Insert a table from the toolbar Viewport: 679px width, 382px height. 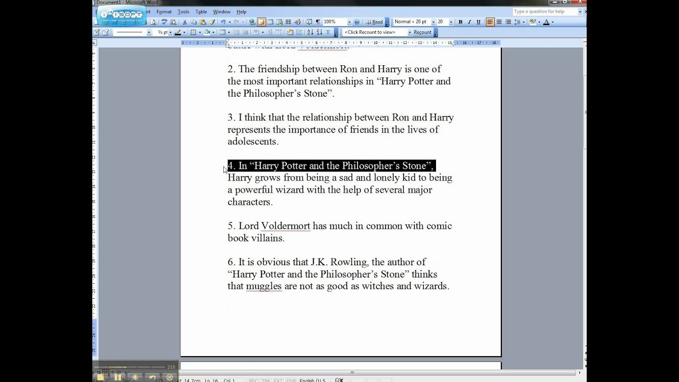click(x=271, y=22)
